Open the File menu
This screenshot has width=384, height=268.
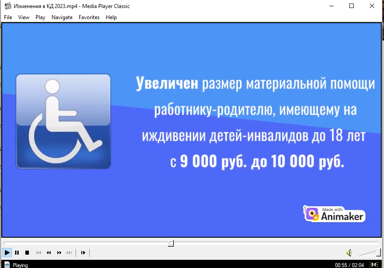8,17
